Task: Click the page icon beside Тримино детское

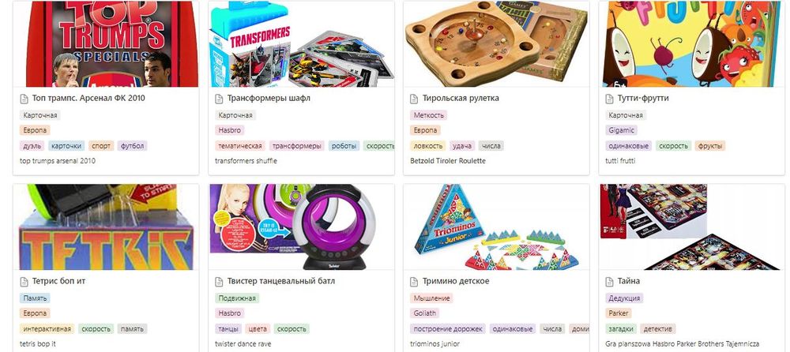Action: click(x=414, y=282)
